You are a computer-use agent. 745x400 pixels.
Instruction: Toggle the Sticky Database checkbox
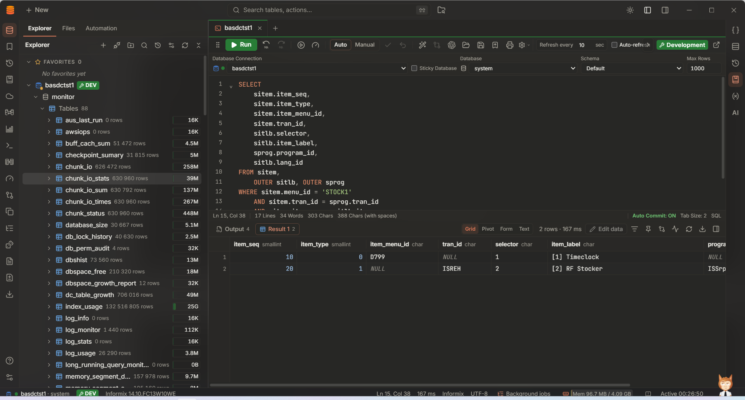414,68
